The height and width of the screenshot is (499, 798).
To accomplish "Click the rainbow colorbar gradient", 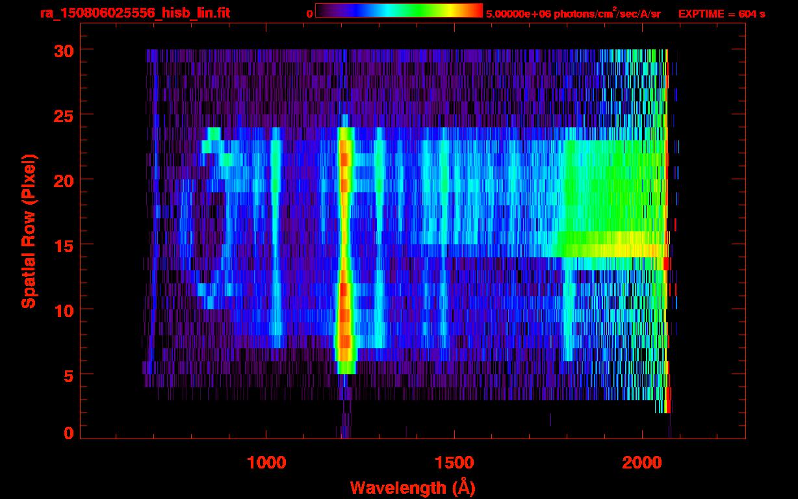I will coord(399,10).
